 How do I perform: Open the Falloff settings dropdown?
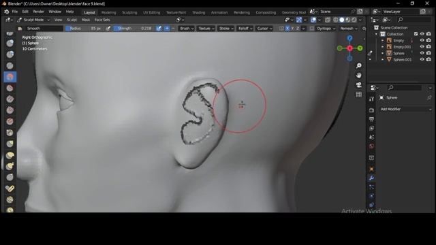tap(245, 29)
